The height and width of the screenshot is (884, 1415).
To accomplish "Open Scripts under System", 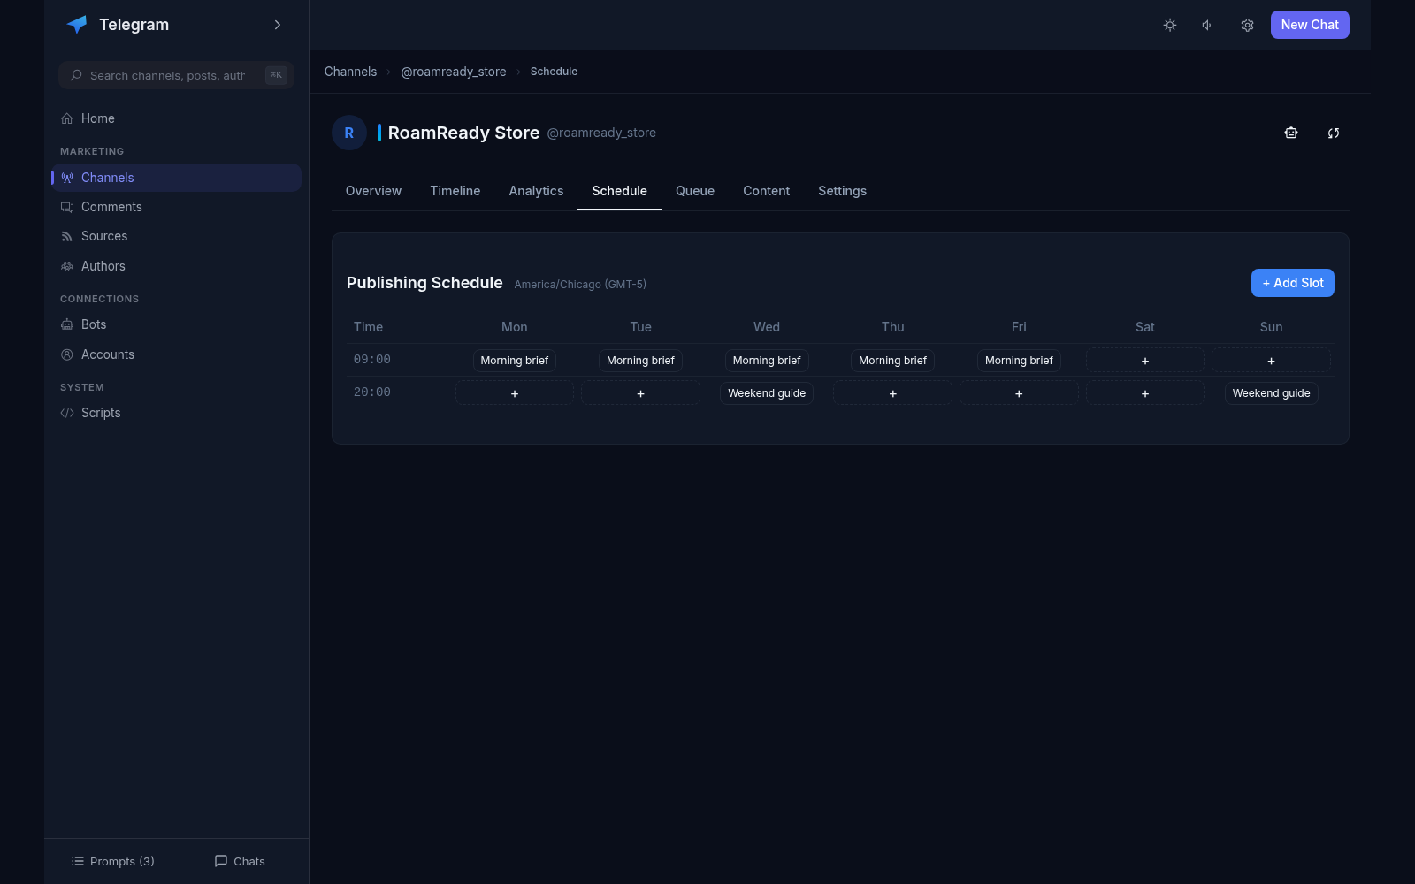I will point(177,413).
